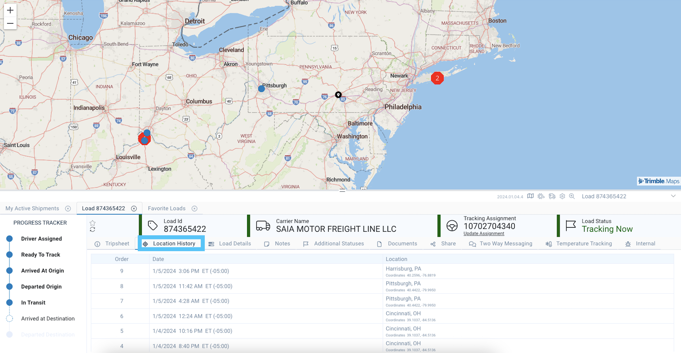
Task: Open the Load Details tab
Action: pos(229,243)
